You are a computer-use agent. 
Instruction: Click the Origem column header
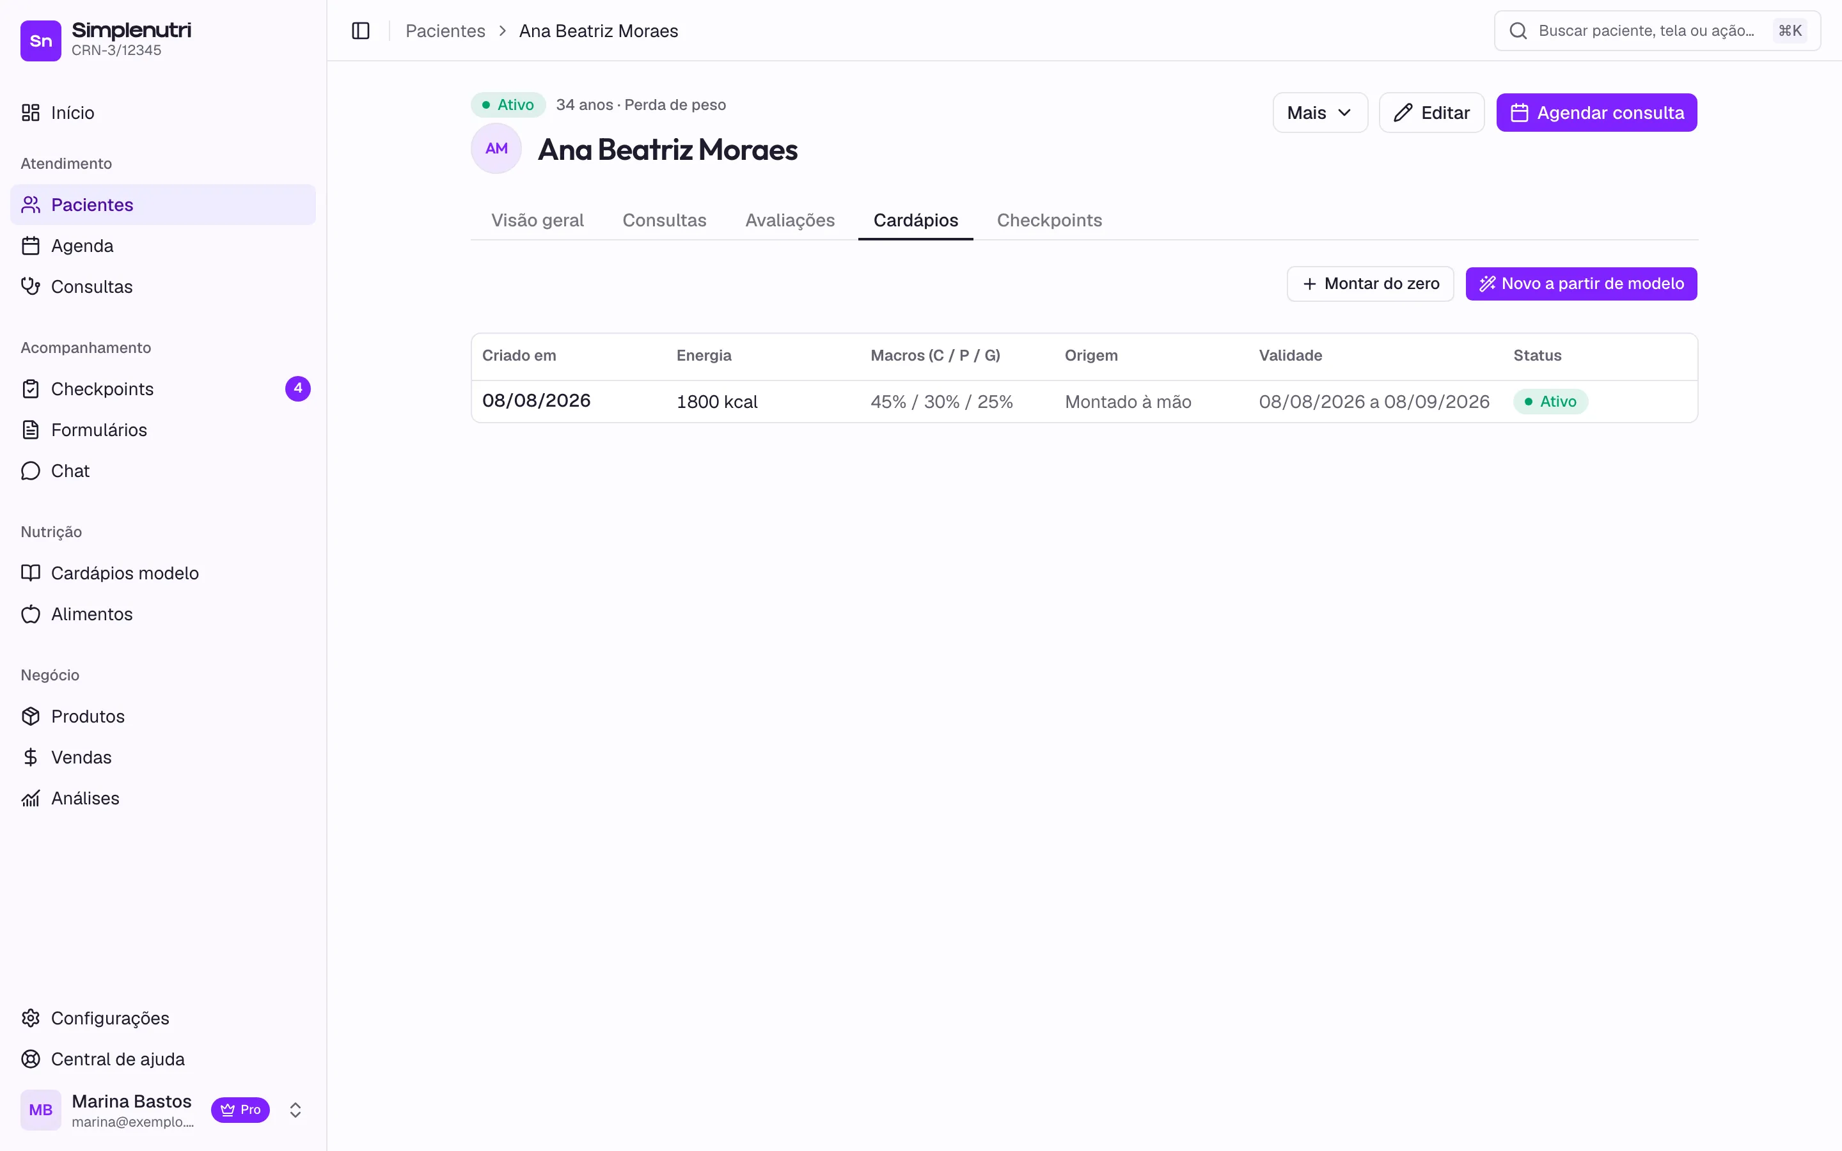[x=1092, y=356]
